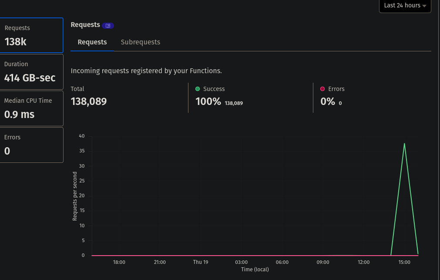Viewport: 440px width, 280px height.
Task: Switch to the Subrequests tab
Action: pos(140,42)
